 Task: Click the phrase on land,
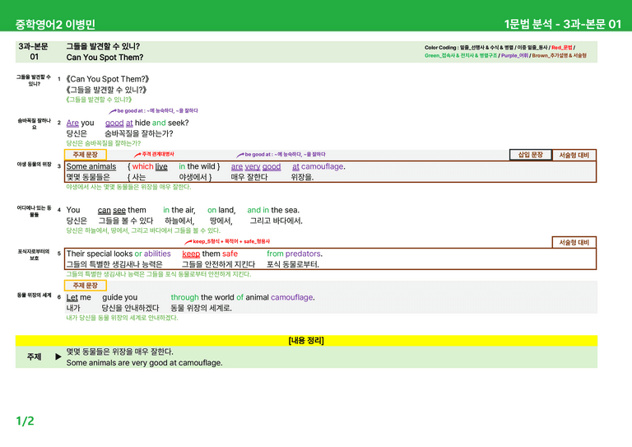[221, 210]
